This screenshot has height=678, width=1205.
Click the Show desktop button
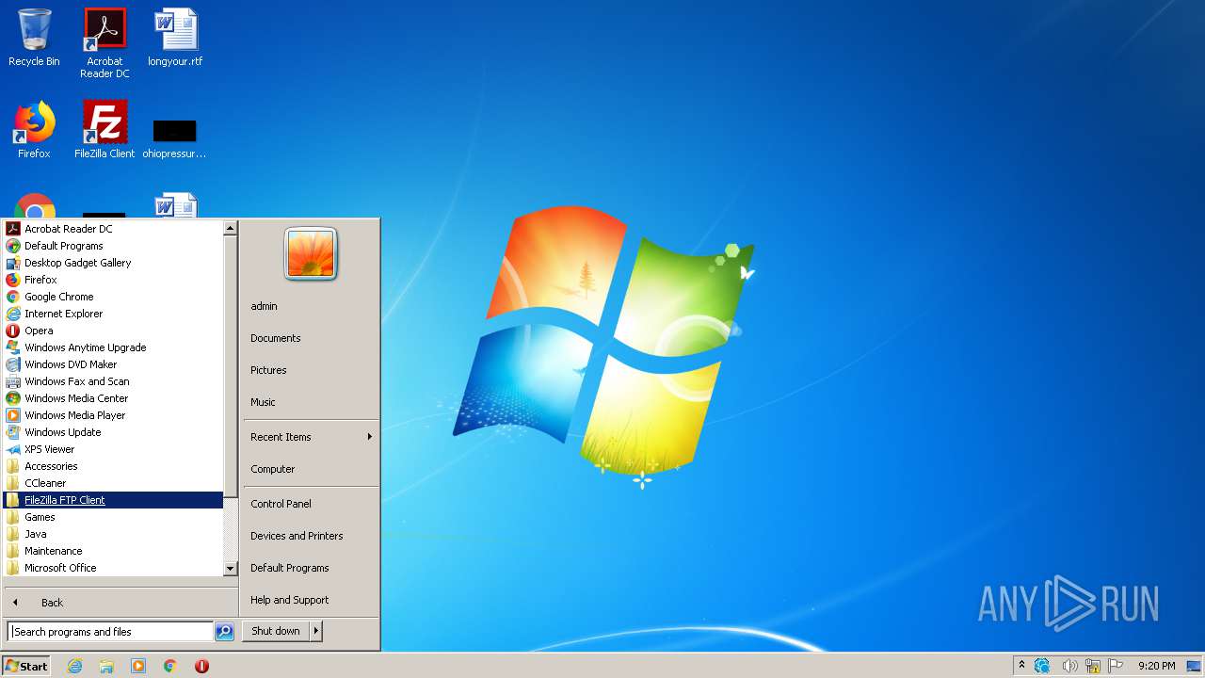click(1195, 666)
